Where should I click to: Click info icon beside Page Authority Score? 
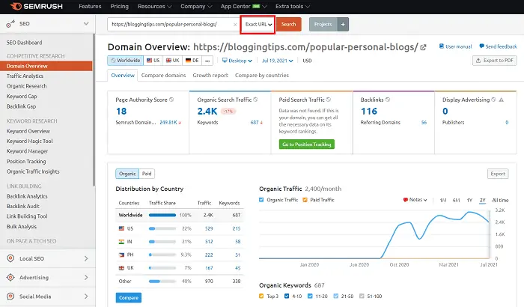171,100
